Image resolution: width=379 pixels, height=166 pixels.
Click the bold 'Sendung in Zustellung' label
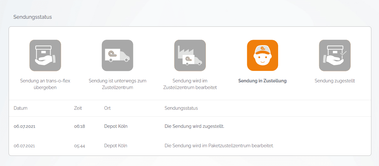263,81
